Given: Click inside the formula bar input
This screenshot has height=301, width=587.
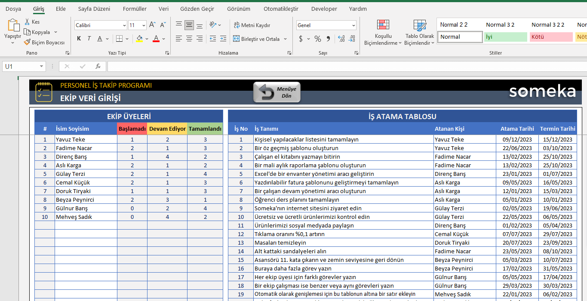Looking at the screenshot, I should point(344,66).
